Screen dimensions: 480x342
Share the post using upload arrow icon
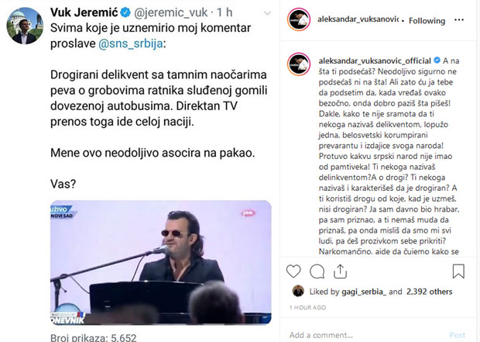340,271
